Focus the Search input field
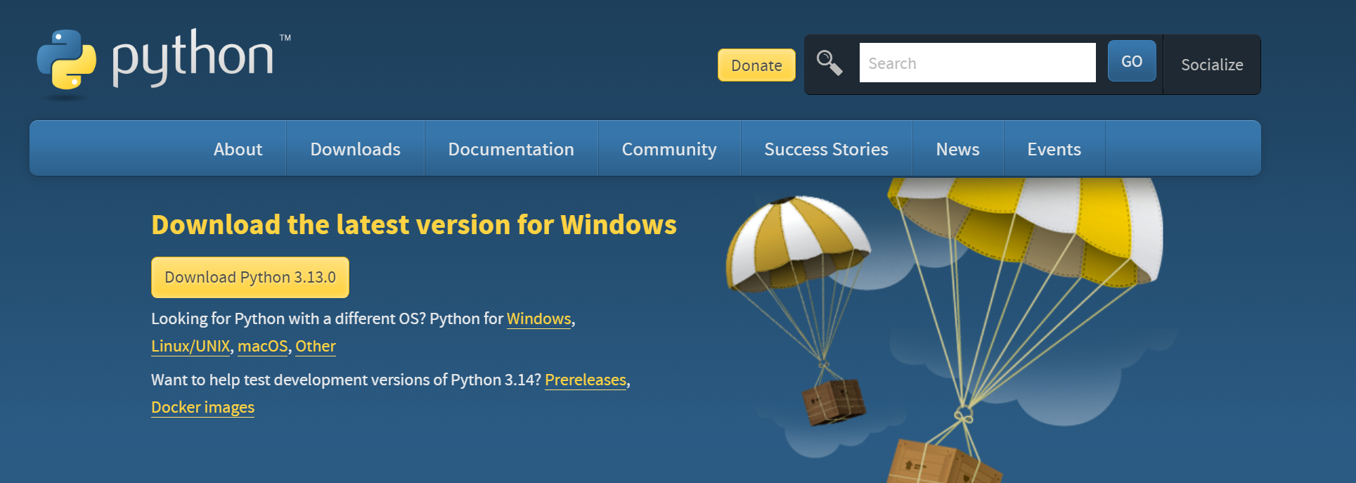The height and width of the screenshot is (483, 1356). (x=977, y=63)
